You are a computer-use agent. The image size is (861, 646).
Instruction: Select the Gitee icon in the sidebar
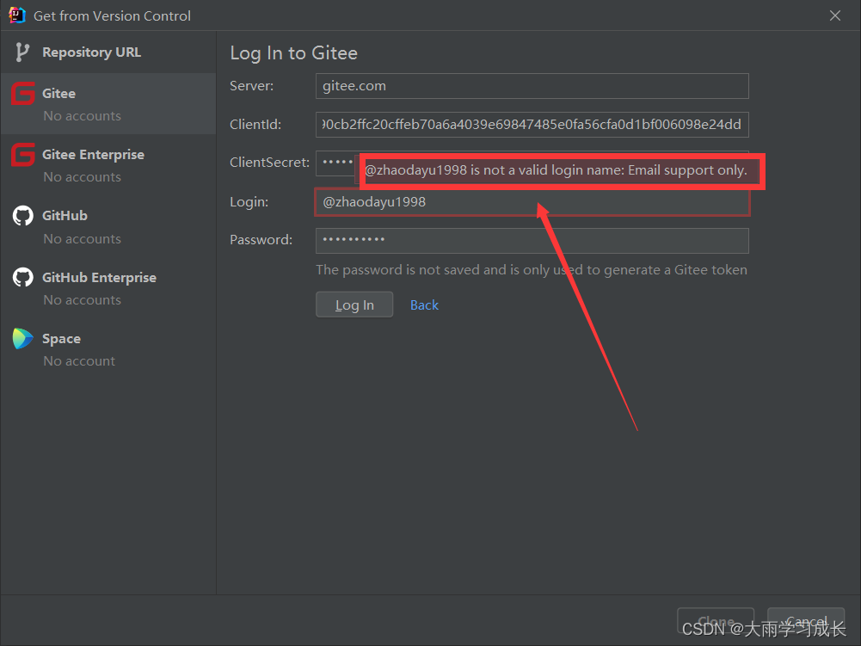pos(24,93)
